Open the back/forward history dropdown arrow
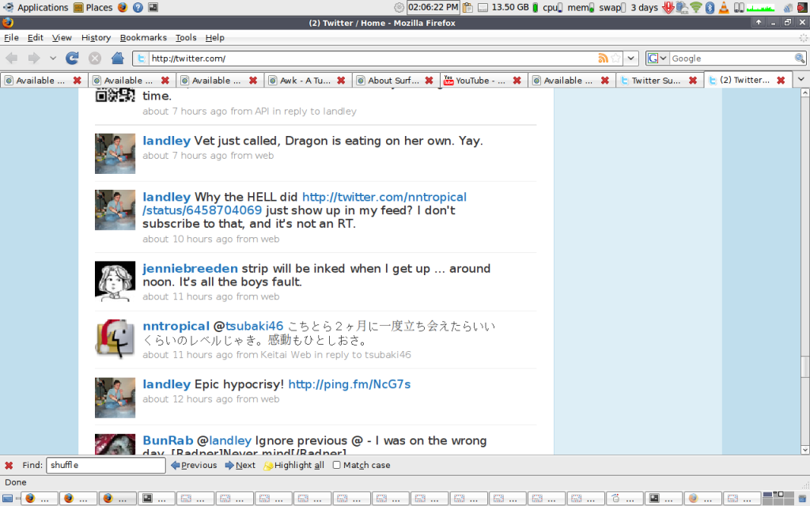The image size is (810, 506). tap(53, 59)
